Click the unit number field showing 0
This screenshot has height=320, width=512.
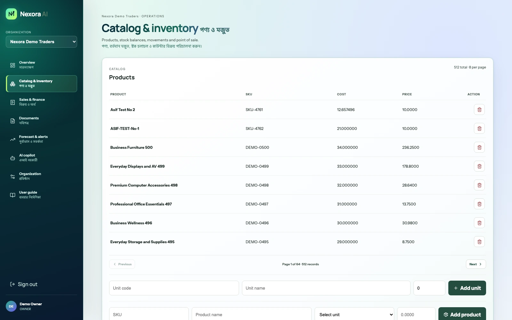pos(429,288)
